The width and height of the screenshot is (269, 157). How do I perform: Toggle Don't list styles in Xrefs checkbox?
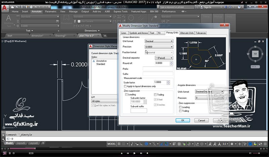point(93,105)
